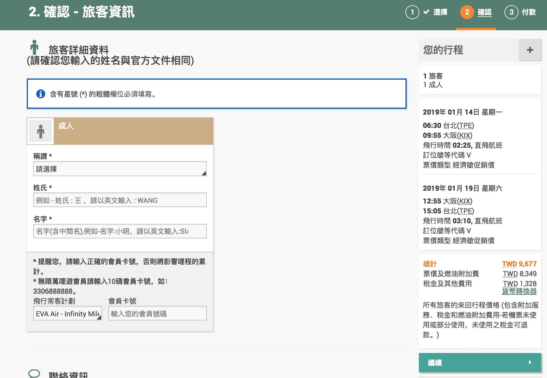Click total price TWD 9,677

(519, 264)
